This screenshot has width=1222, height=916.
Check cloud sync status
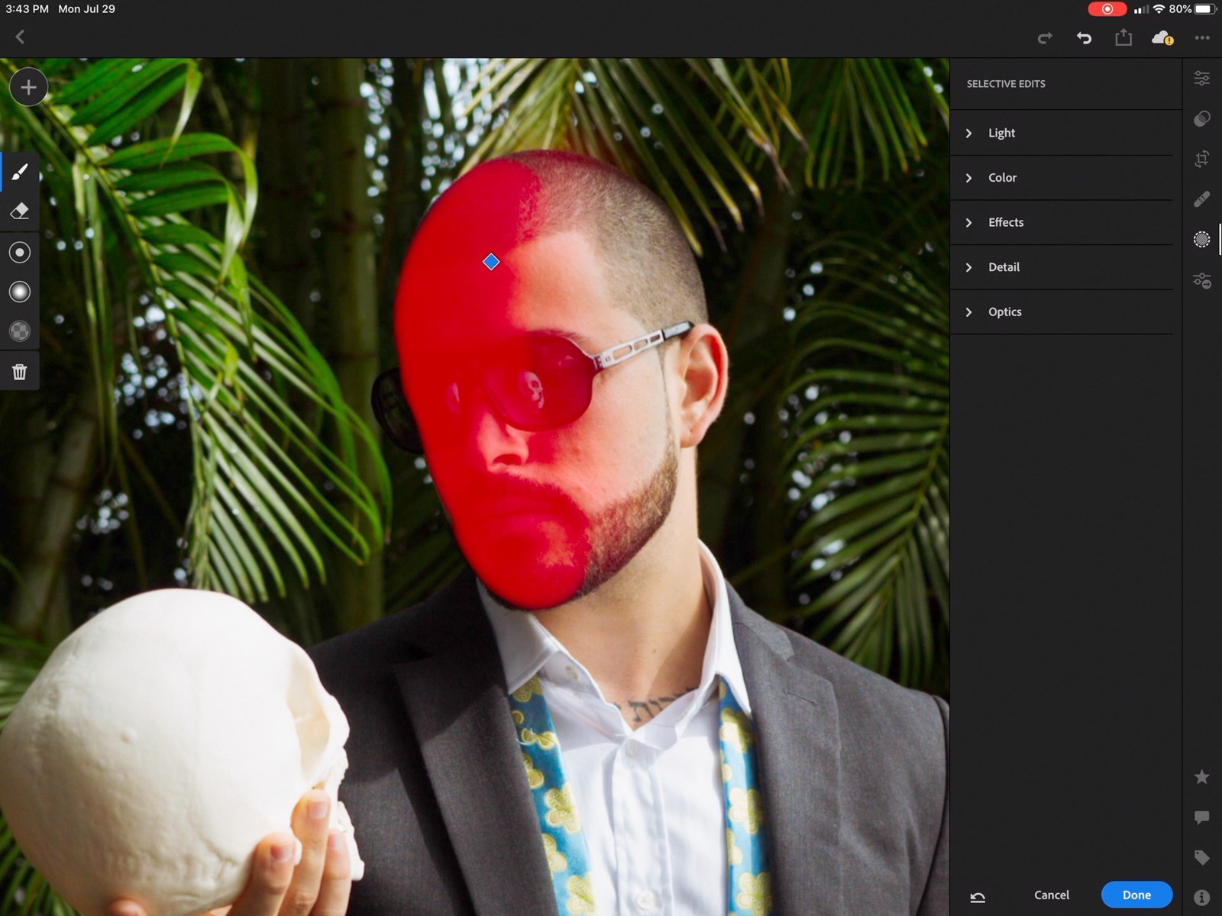coord(1162,37)
